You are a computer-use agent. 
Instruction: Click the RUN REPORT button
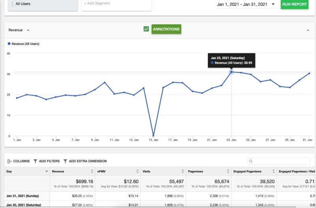(294, 4)
